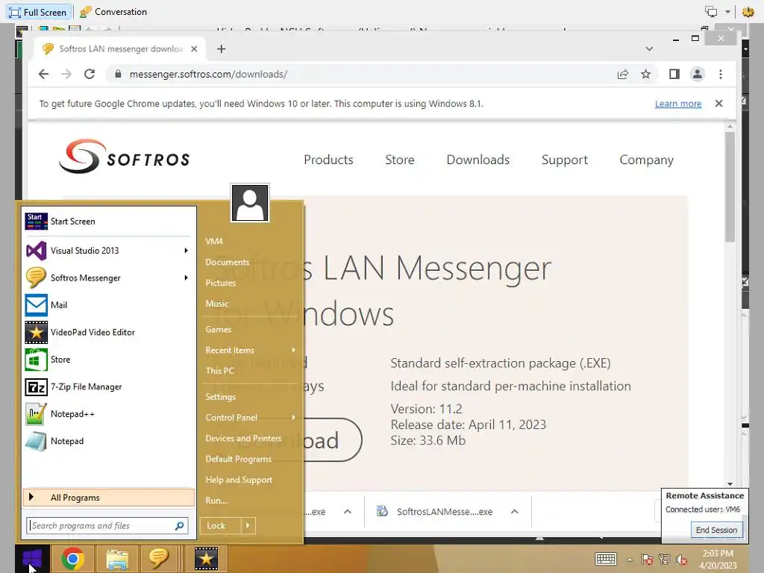764x573 pixels.
Task: Expand Visual Studio 2013 submenu arrow
Action: pos(186,251)
